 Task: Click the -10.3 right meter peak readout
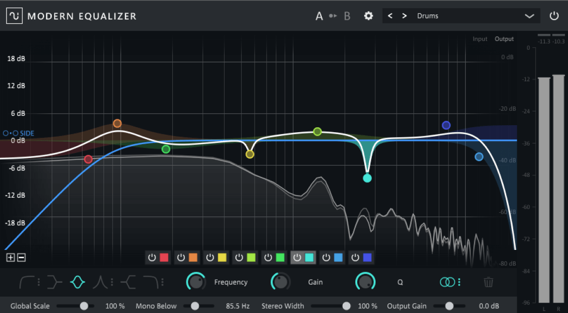coord(559,42)
